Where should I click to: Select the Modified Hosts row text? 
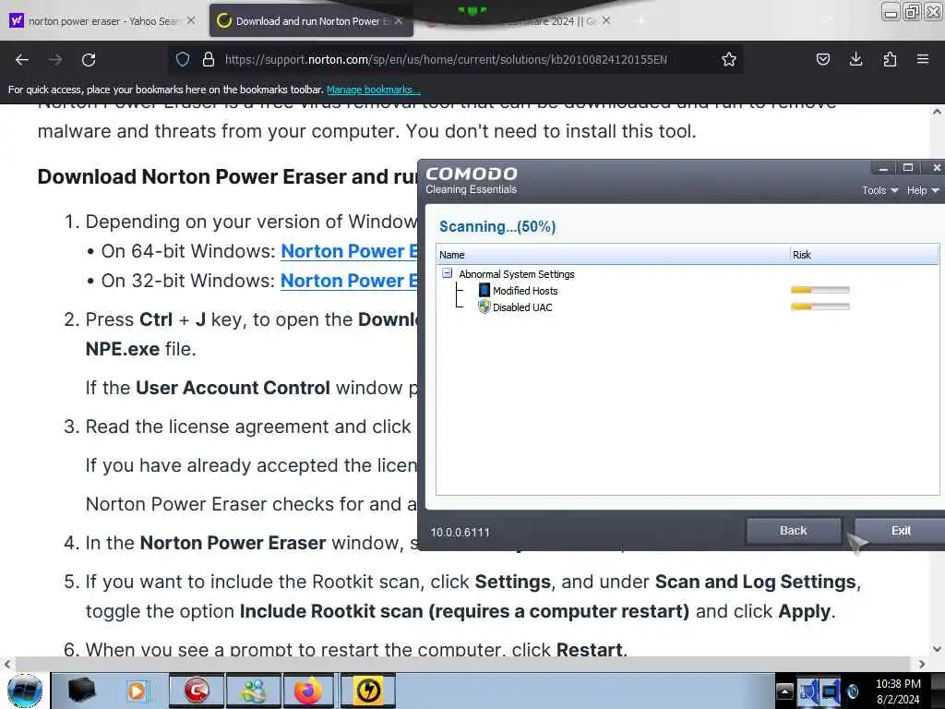[525, 291]
